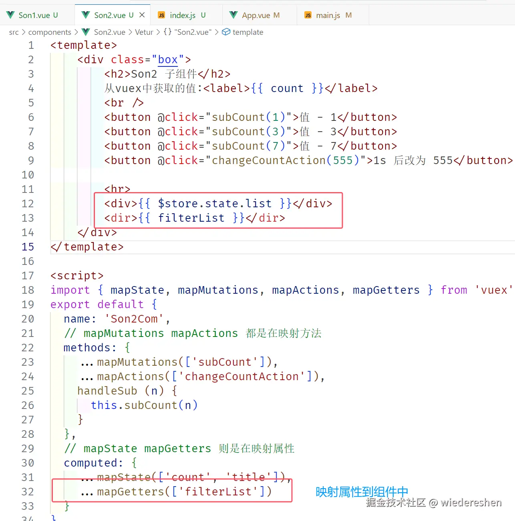Click the mapState(['count', 'title']) line

pos(186,477)
